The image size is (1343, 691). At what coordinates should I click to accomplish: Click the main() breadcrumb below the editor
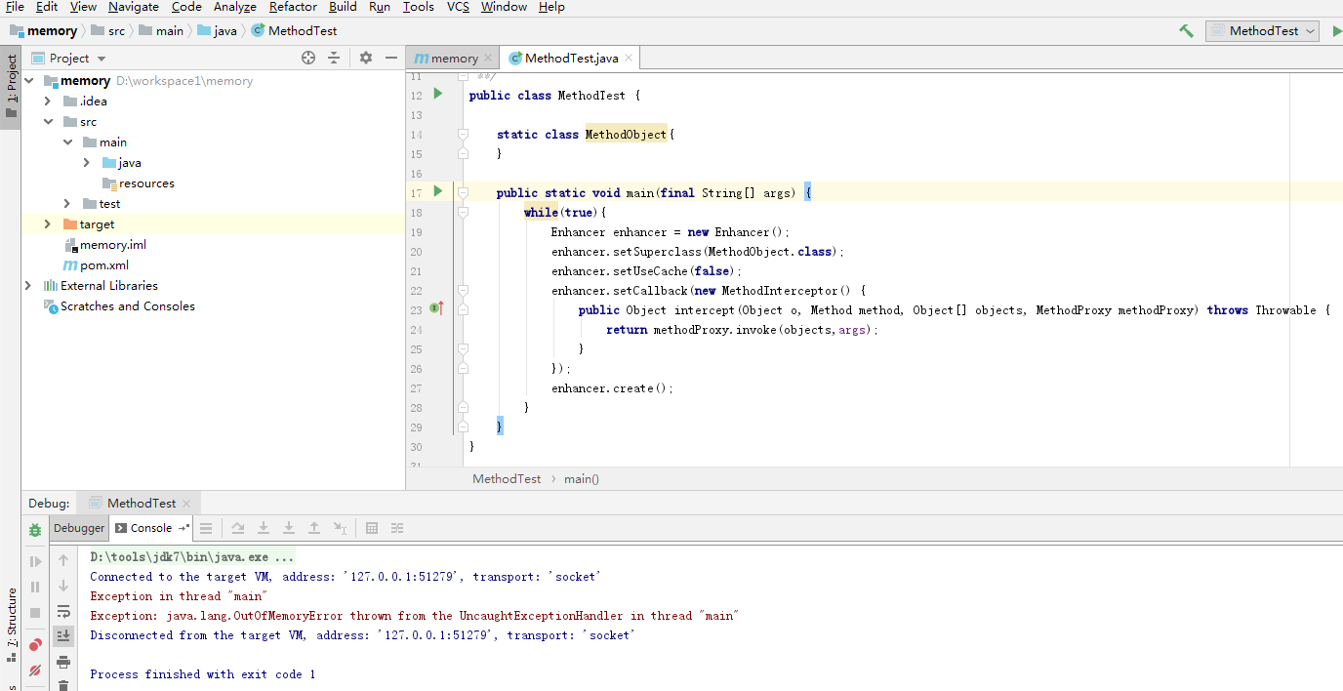(x=582, y=479)
